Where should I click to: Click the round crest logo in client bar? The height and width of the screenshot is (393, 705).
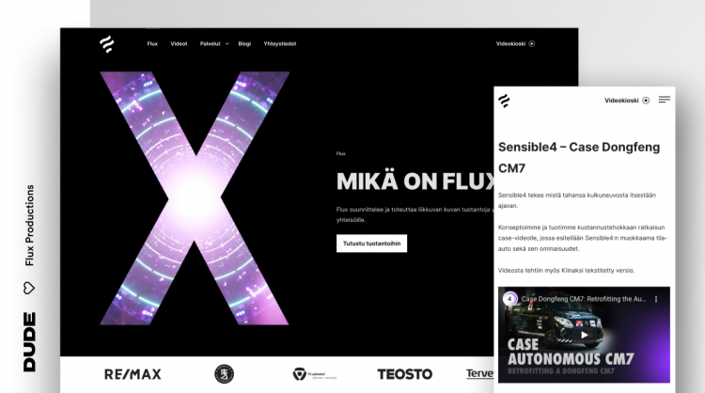(224, 373)
